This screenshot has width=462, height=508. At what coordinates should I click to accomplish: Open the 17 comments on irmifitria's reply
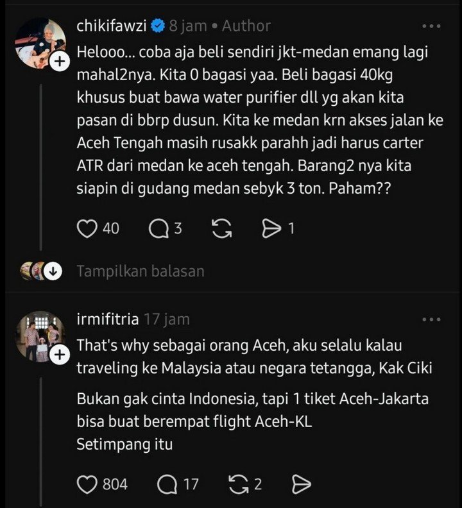(168, 483)
